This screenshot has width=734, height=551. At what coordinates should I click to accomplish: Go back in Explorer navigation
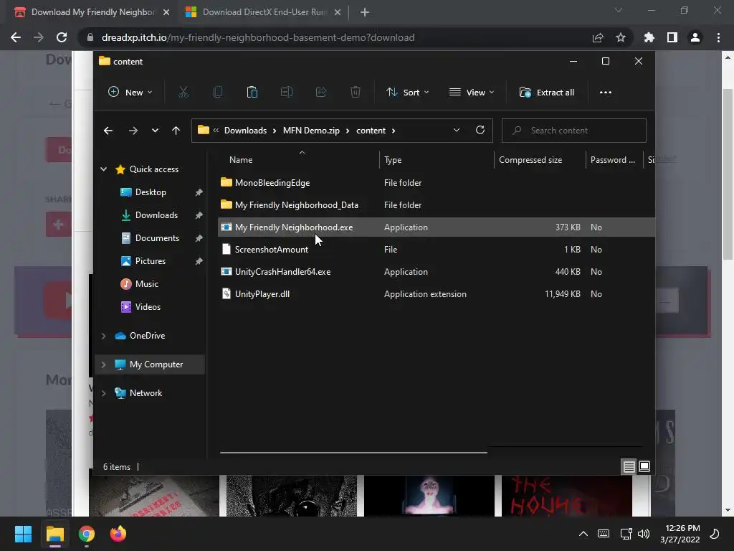pos(108,131)
